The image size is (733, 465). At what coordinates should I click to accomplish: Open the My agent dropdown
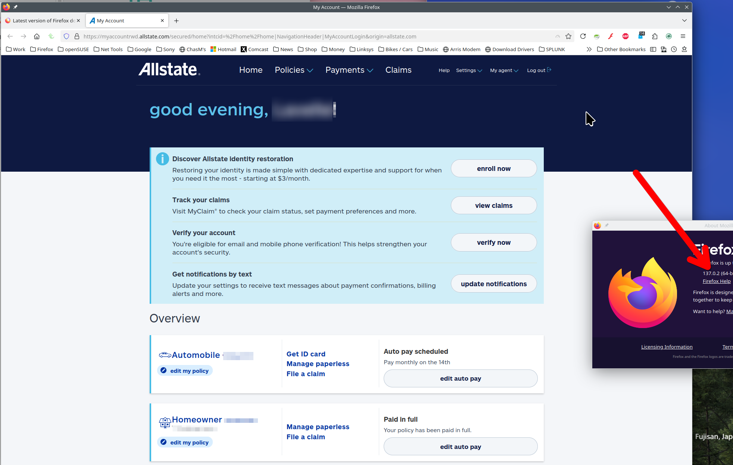(x=504, y=70)
